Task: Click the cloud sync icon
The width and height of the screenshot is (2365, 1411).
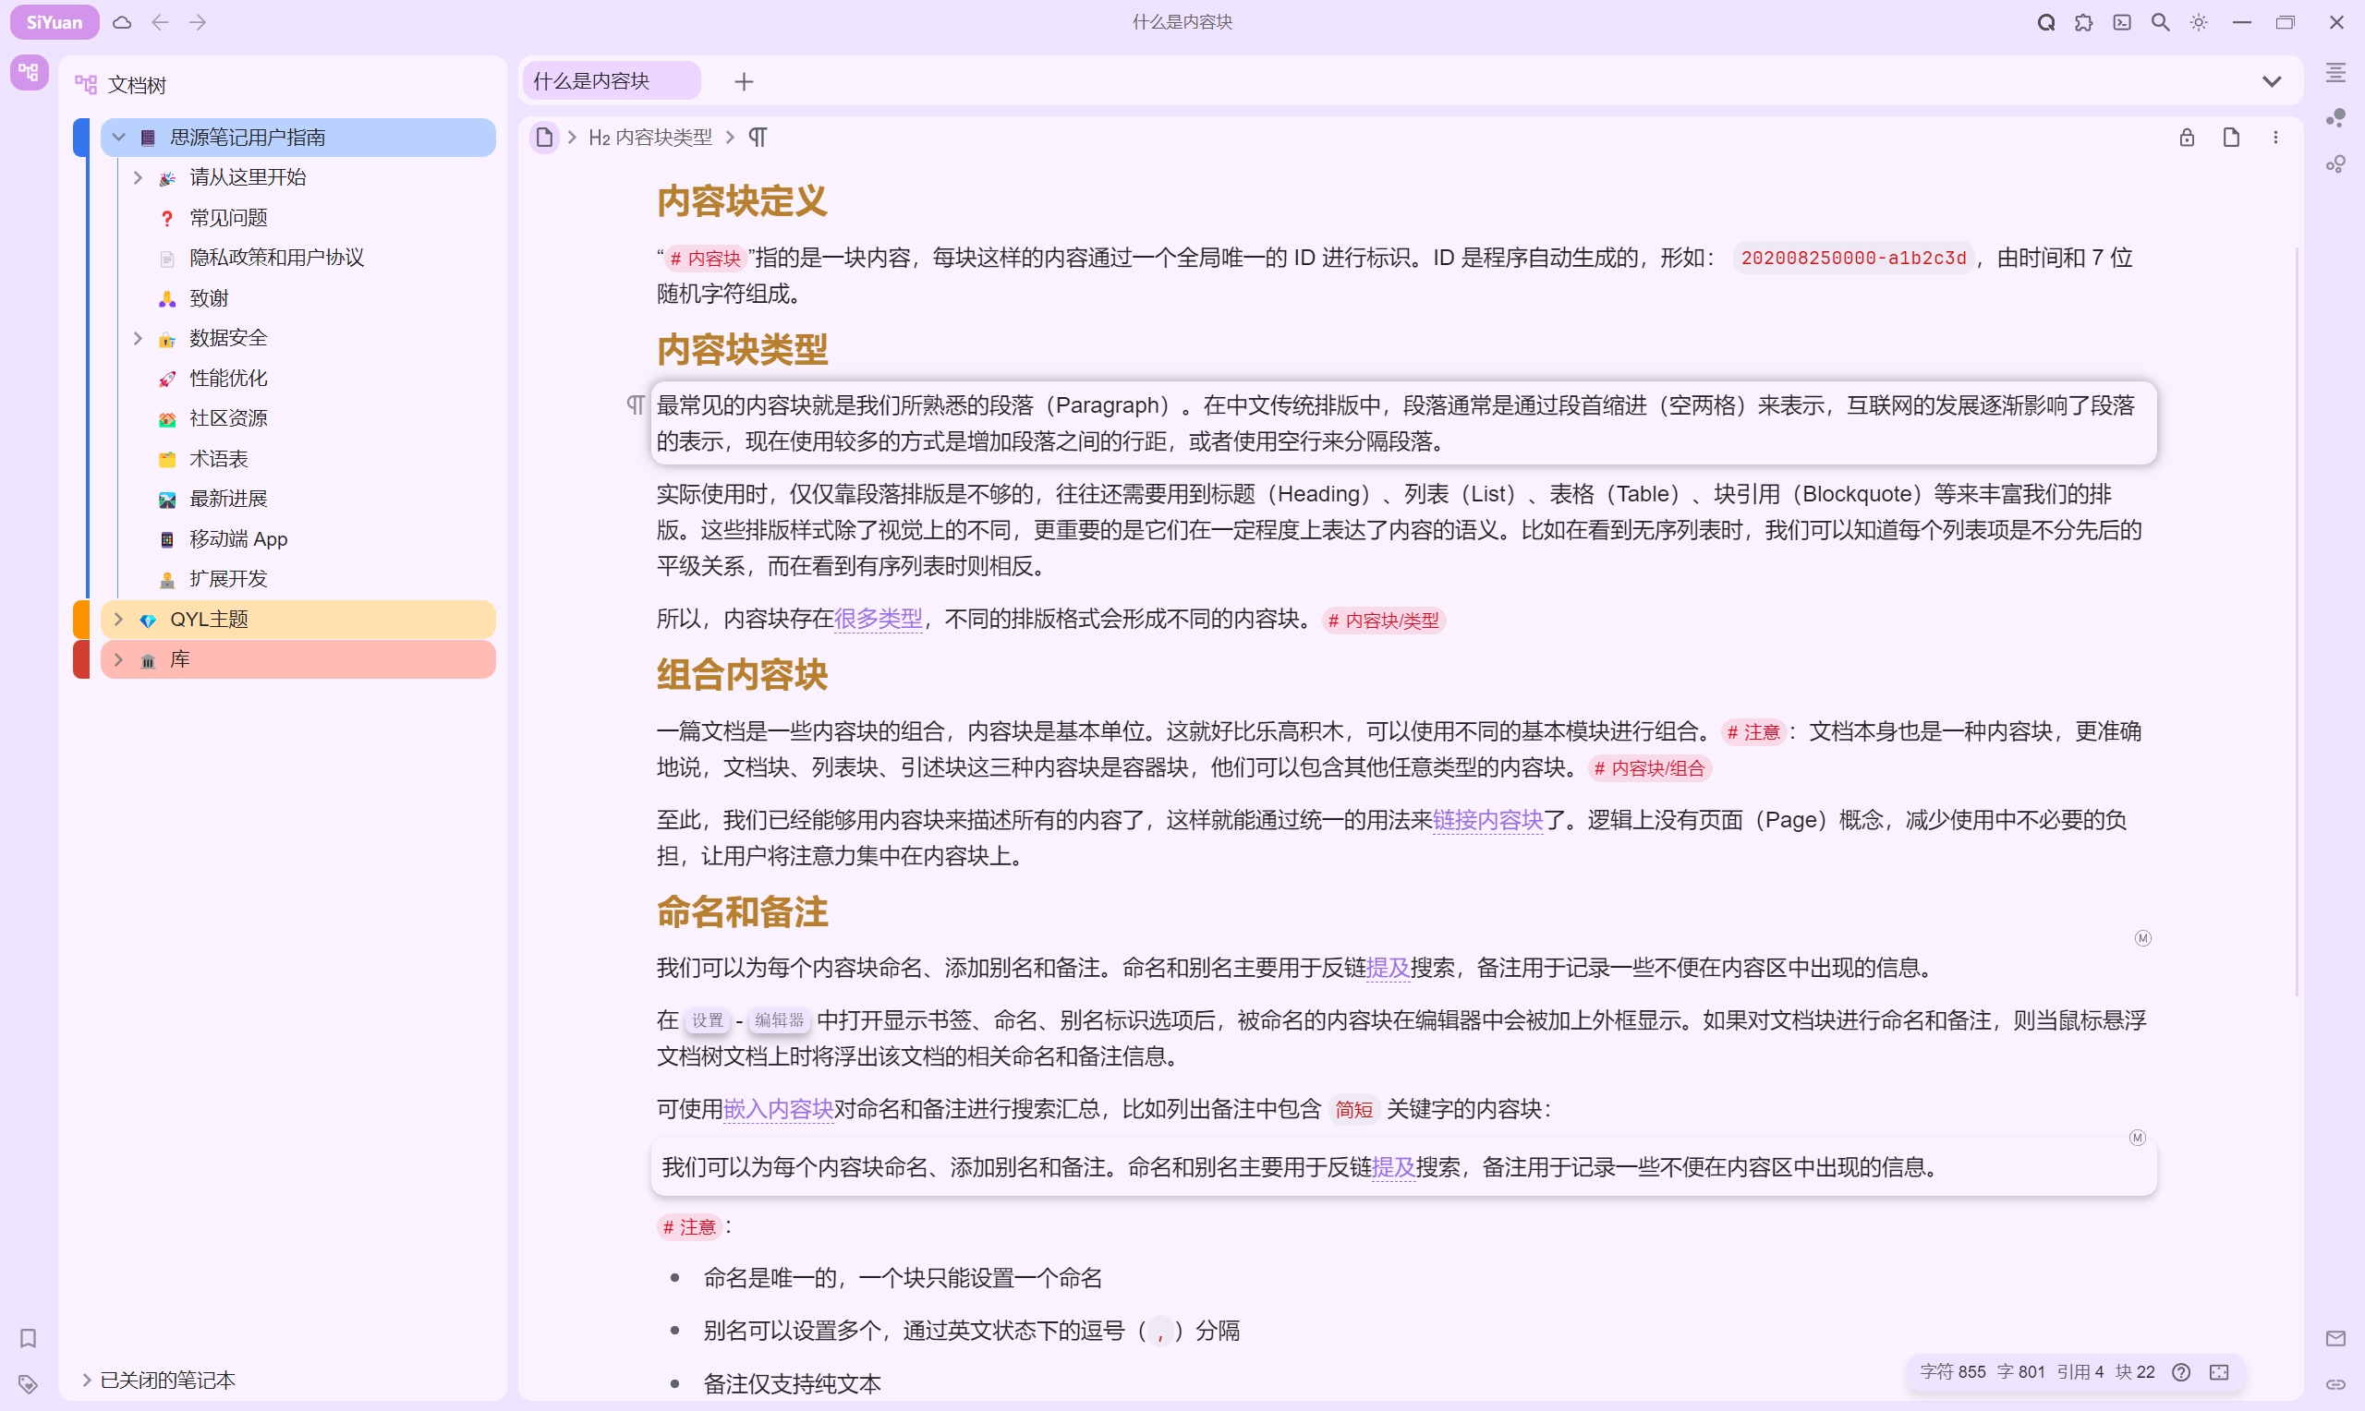Action: pos(122,22)
